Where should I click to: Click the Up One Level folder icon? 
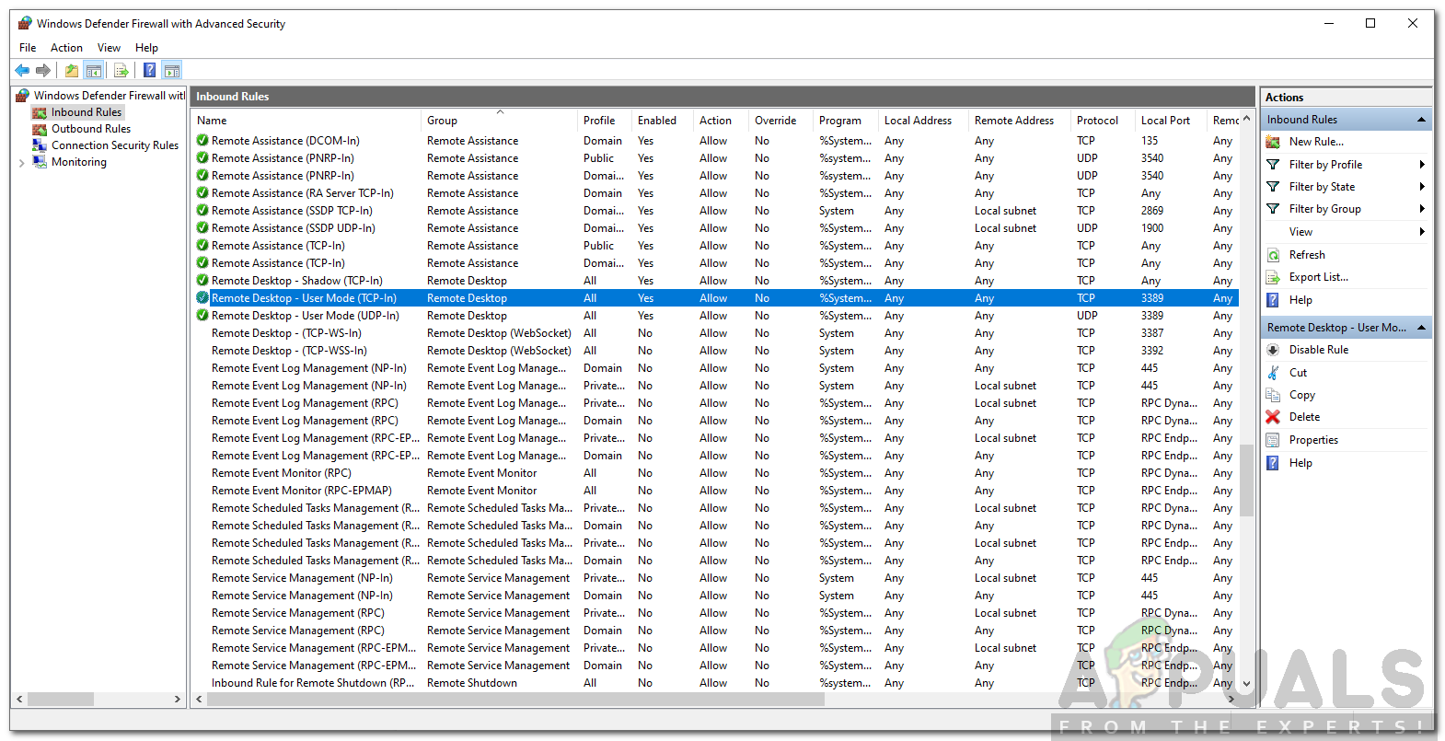click(72, 70)
